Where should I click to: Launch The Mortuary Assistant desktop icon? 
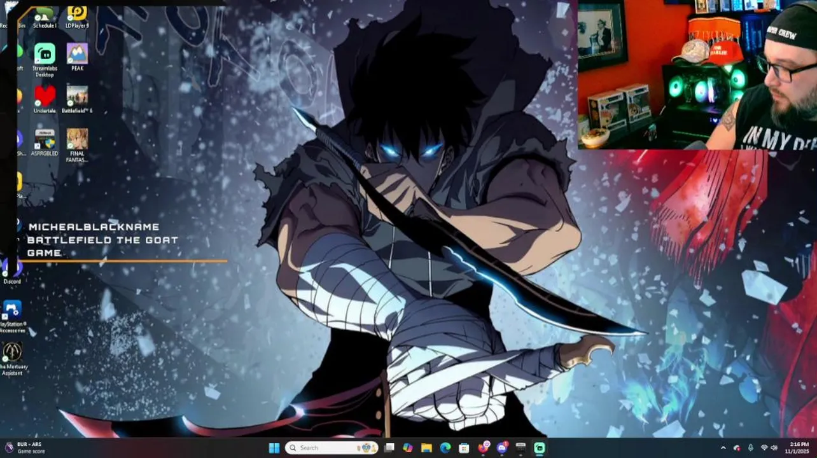coord(11,359)
